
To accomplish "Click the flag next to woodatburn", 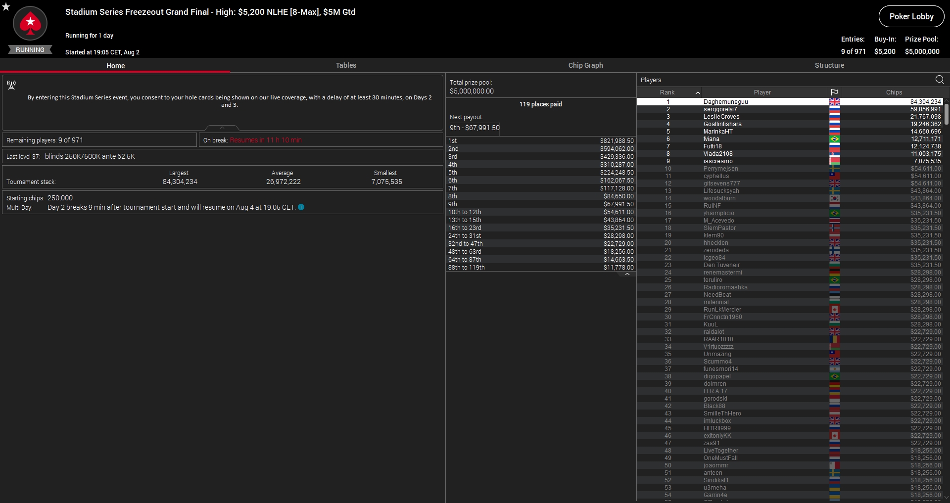I will click(835, 198).
